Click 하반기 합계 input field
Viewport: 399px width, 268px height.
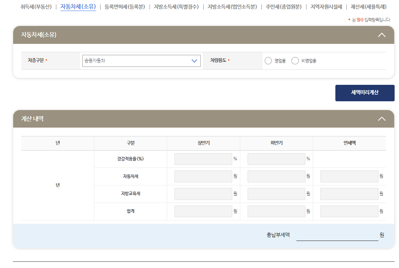pos(276,211)
